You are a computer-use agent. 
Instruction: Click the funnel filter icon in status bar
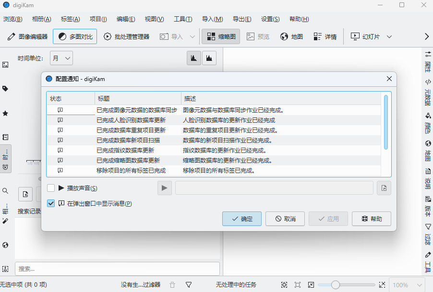[189, 285]
